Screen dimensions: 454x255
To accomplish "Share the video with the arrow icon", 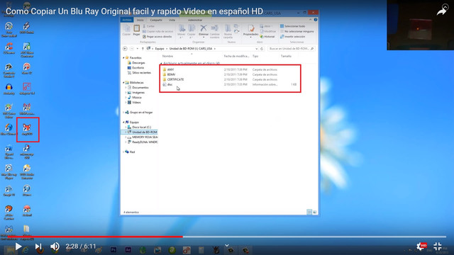I will pyautogui.click(x=442, y=11).
